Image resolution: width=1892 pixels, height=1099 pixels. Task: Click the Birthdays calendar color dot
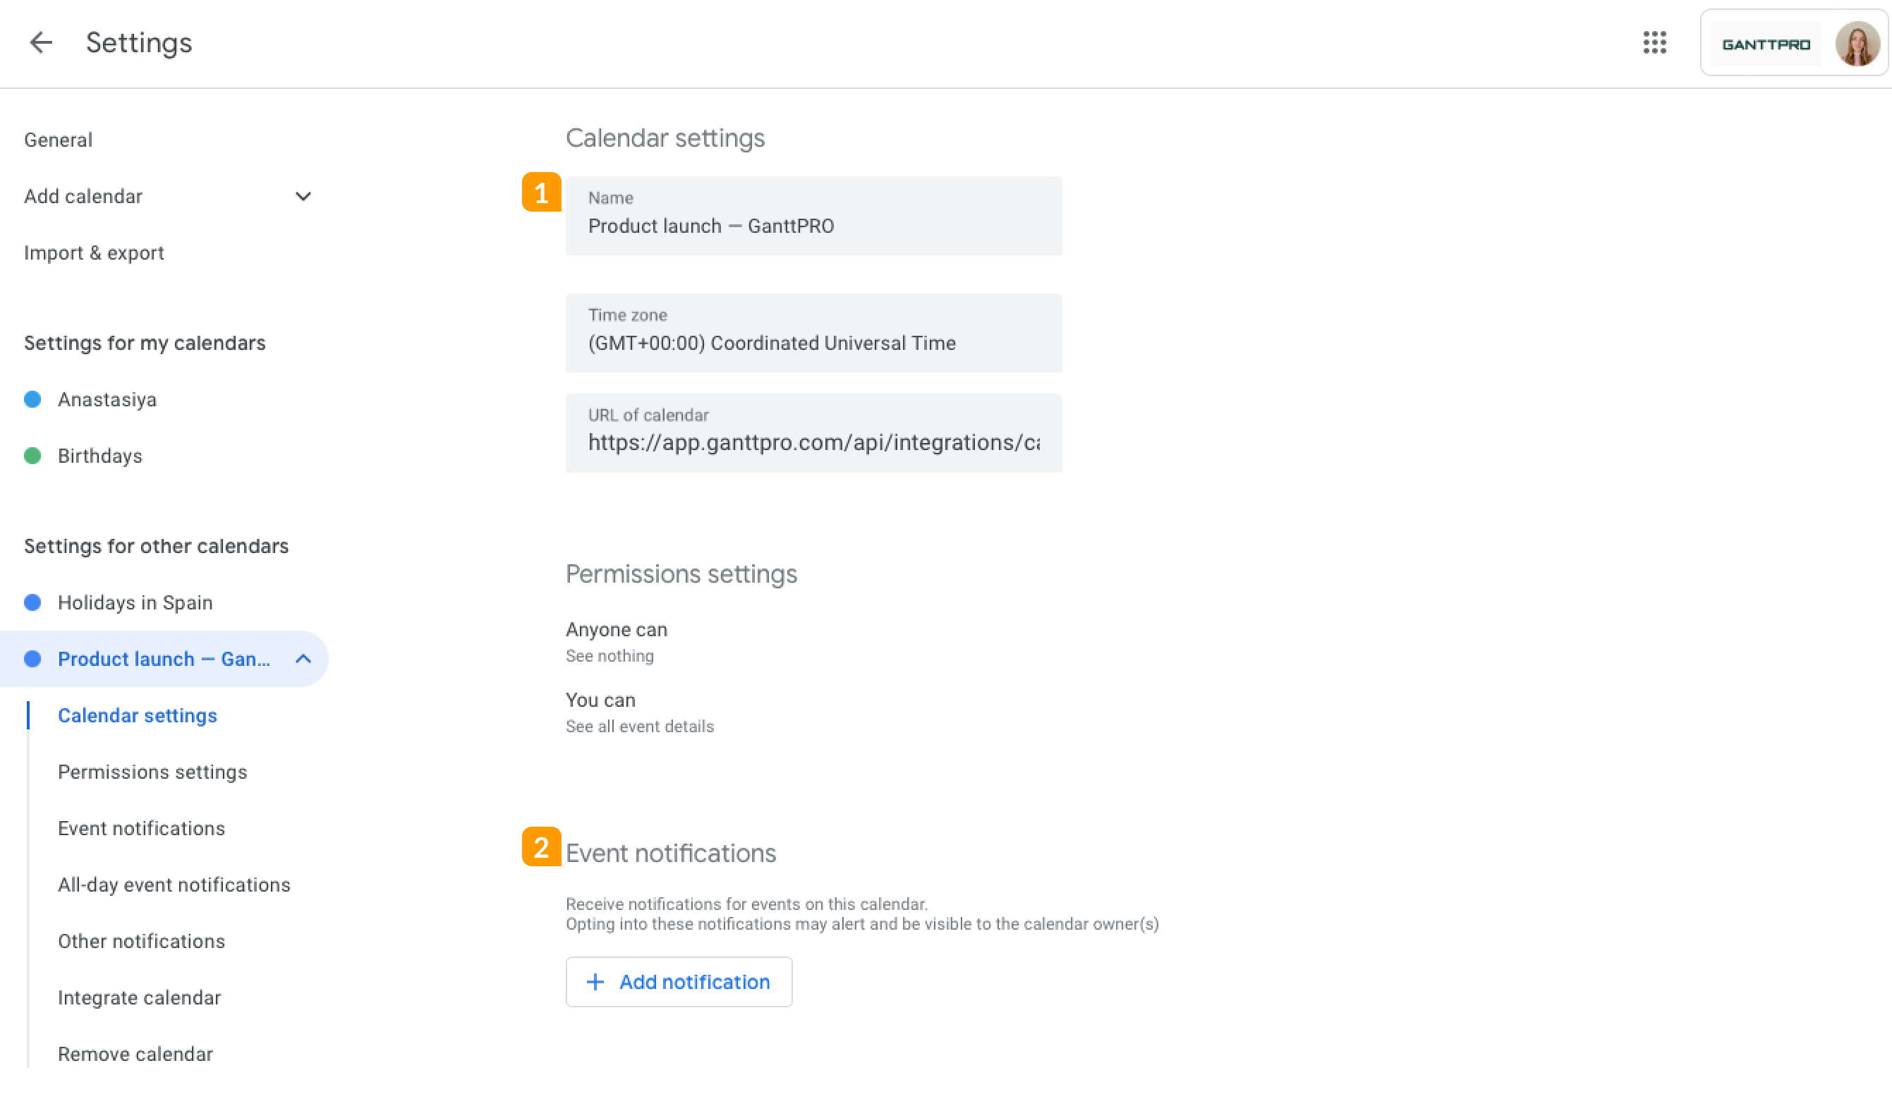pyautogui.click(x=33, y=456)
